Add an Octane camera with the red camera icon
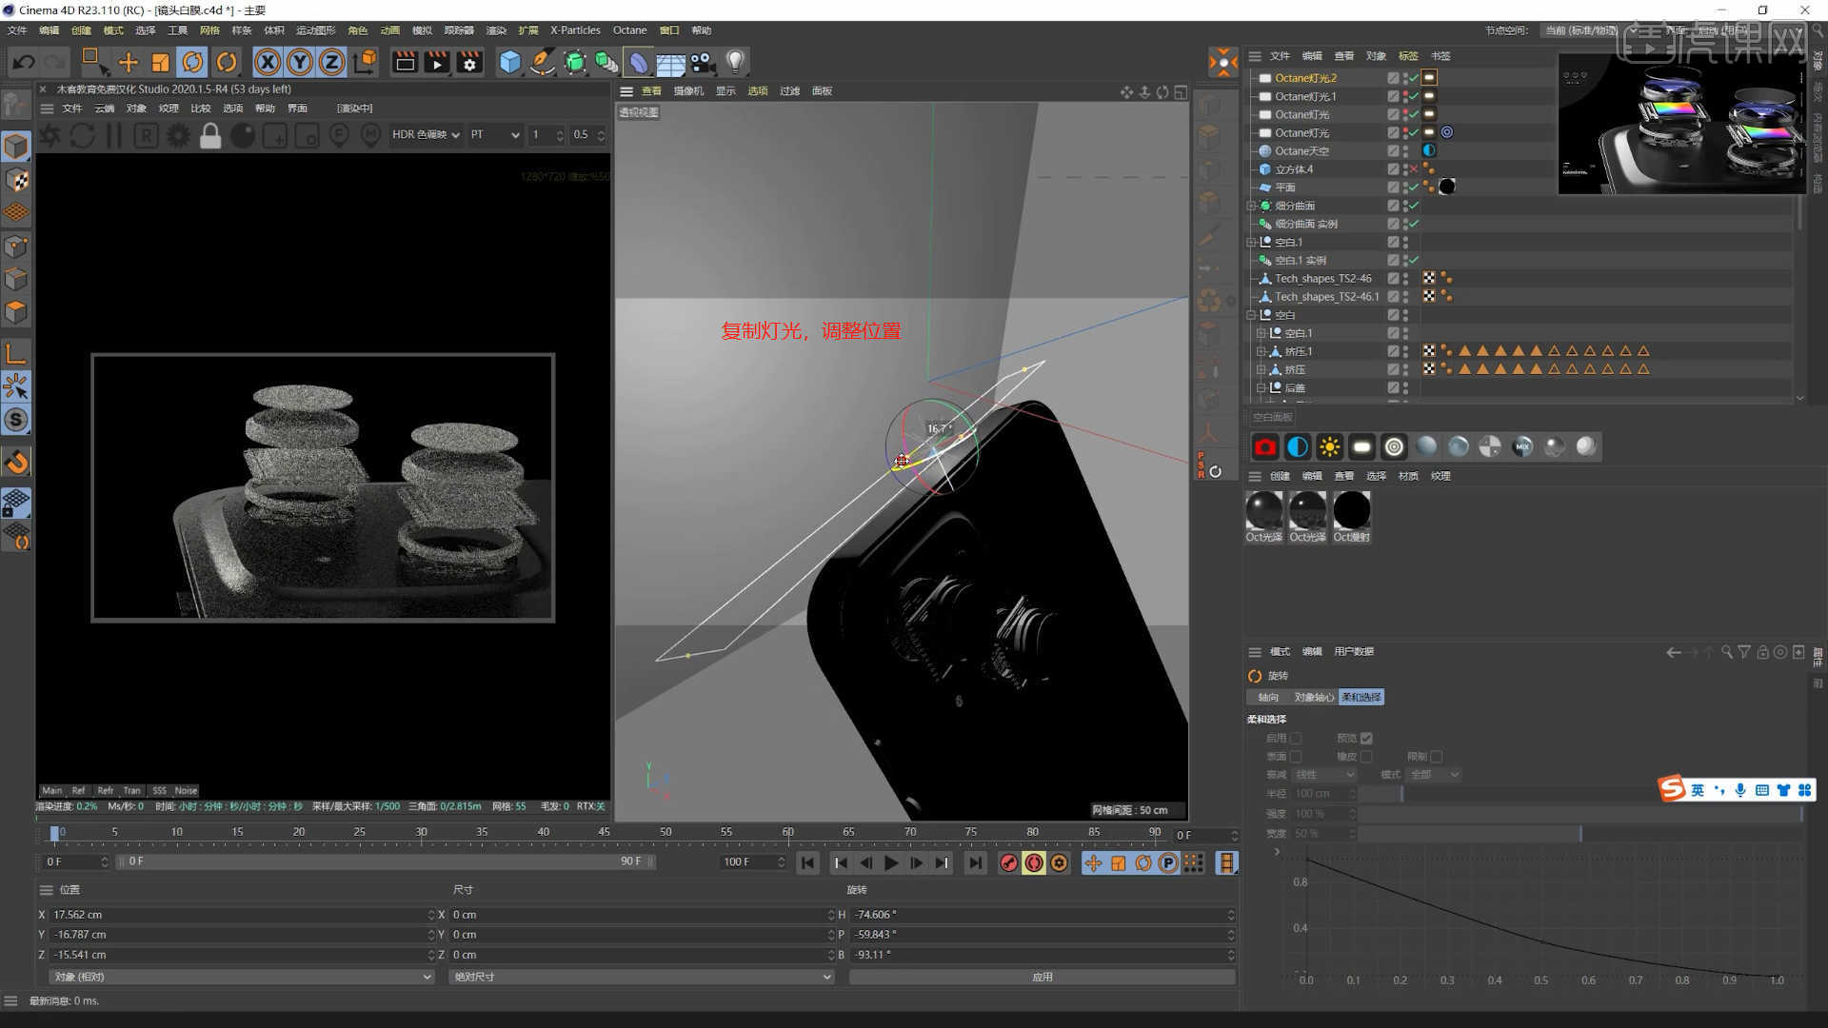 [x=1264, y=446]
